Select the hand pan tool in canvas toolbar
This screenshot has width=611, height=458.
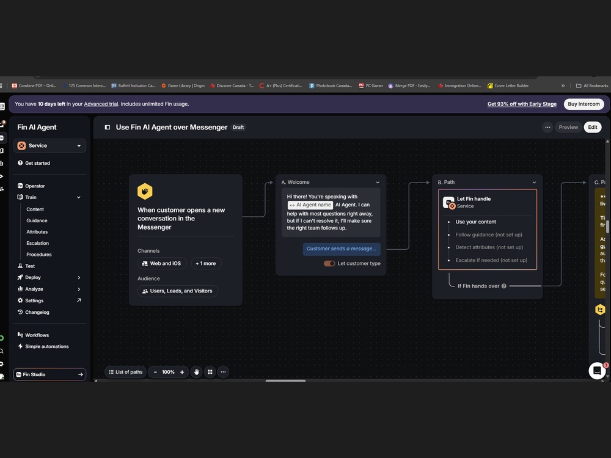196,372
